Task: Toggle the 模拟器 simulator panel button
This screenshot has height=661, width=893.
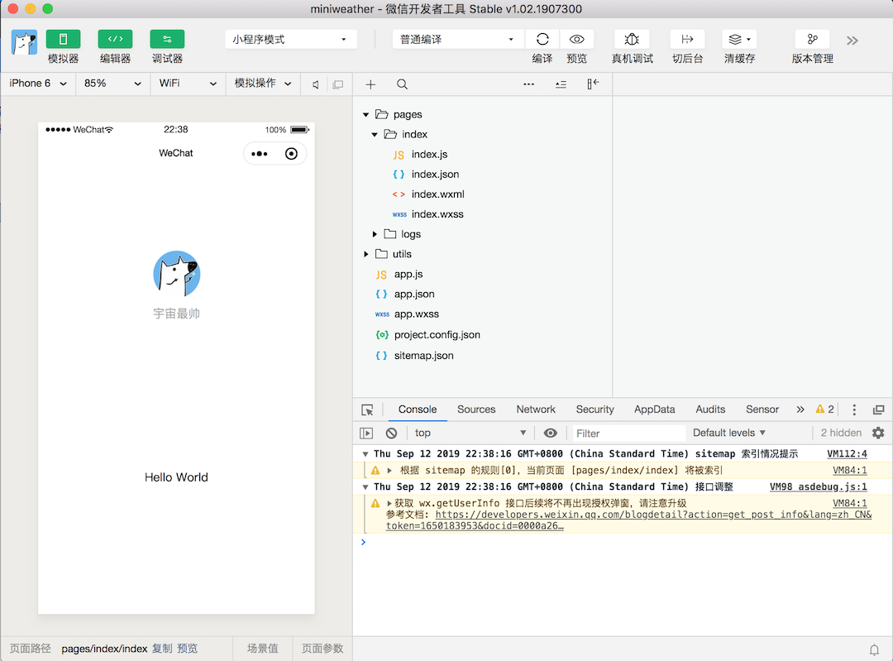Action: tap(63, 40)
